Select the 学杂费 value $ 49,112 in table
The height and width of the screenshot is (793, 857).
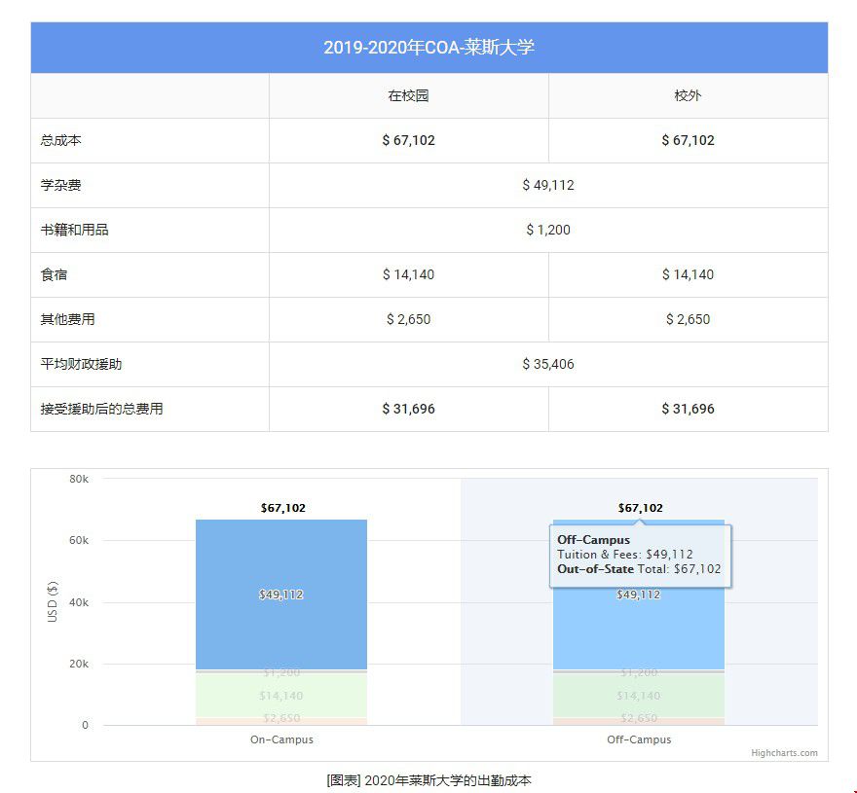(548, 185)
